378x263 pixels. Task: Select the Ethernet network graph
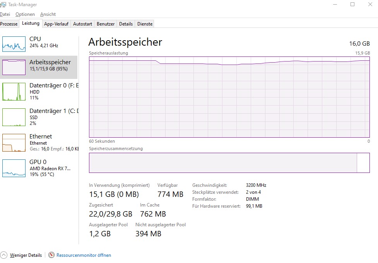[x=14, y=143]
